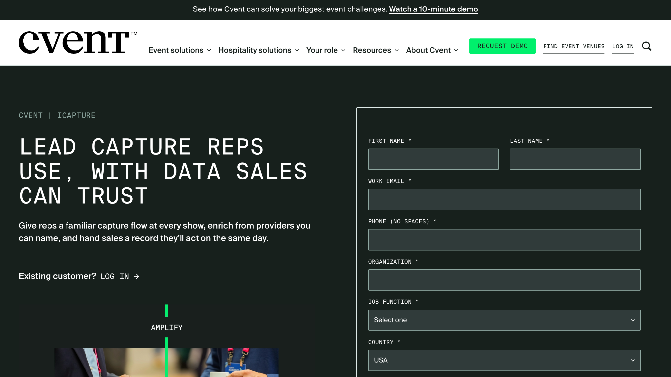Go to the Cvent logo homepage
This screenshot has height=377, width=671.
78,43
